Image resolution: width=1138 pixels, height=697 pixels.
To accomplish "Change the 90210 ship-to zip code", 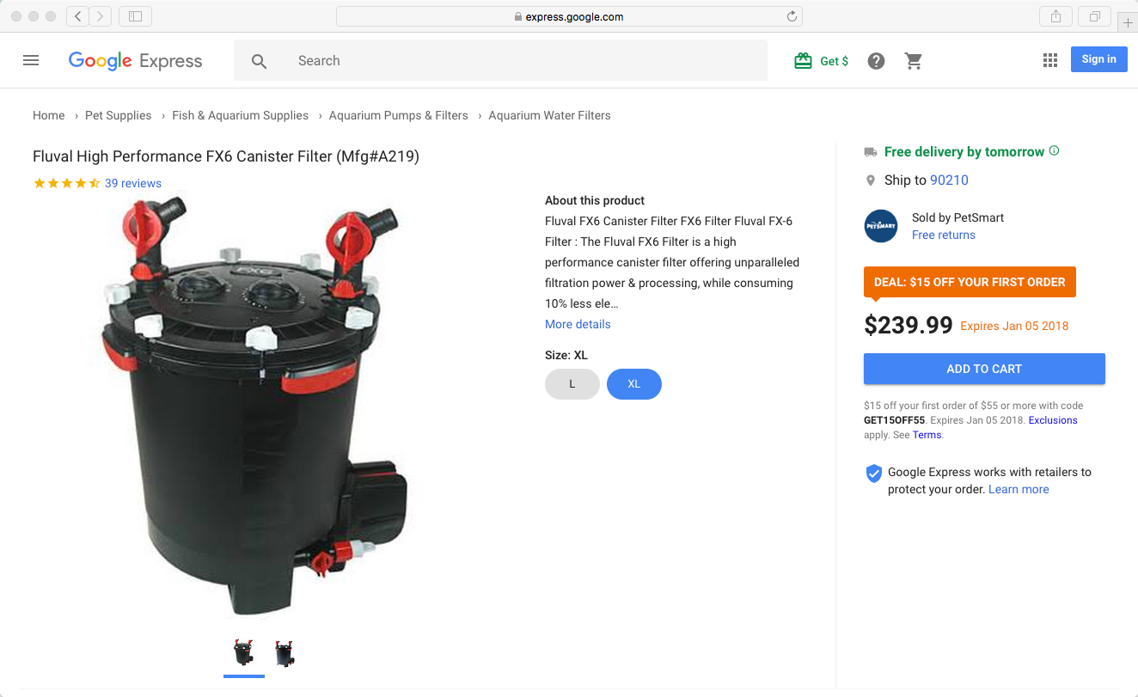I will 949,180.
